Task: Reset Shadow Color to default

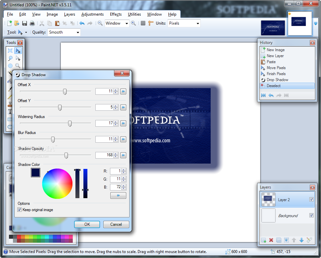Action: (118, 195)
